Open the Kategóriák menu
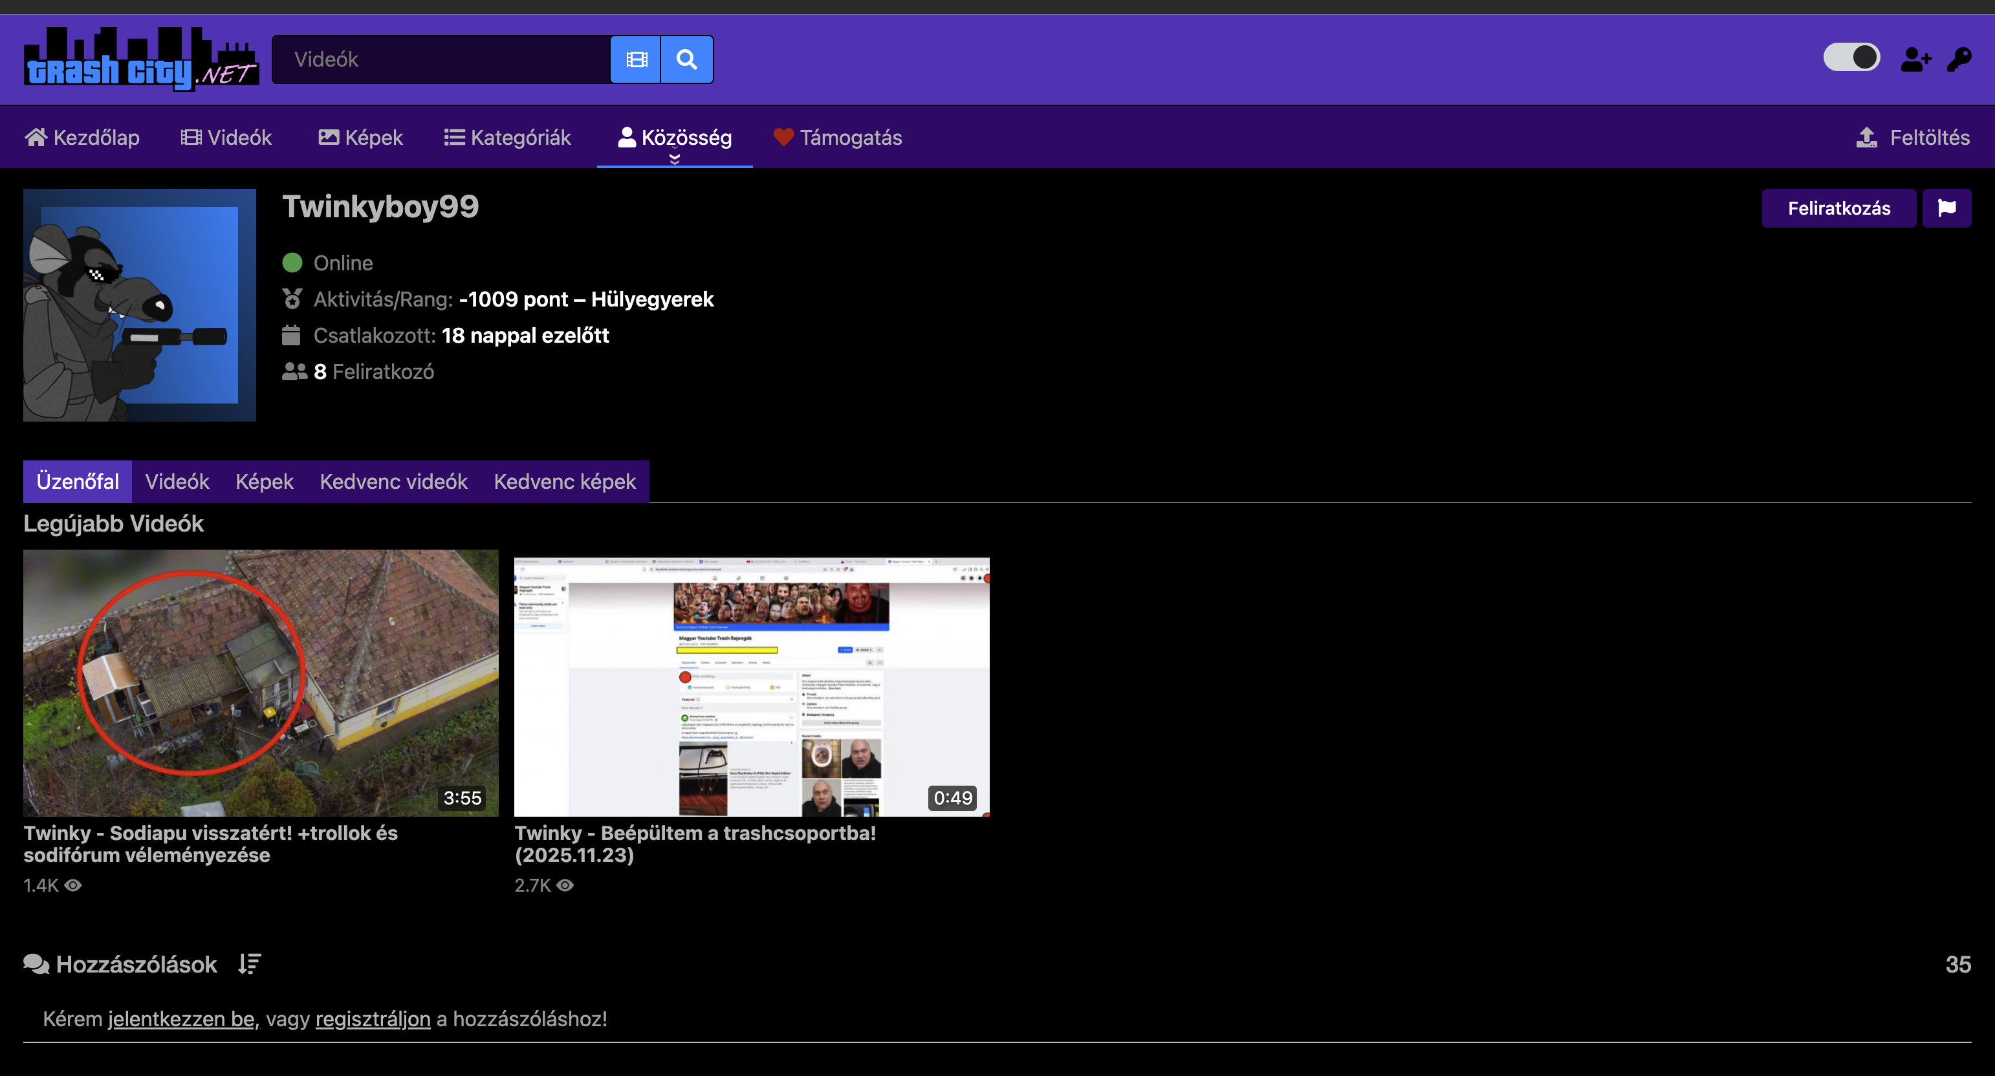Viewport: 1995px width, 1076px height. pyautogui.click(x=507, y=138)
